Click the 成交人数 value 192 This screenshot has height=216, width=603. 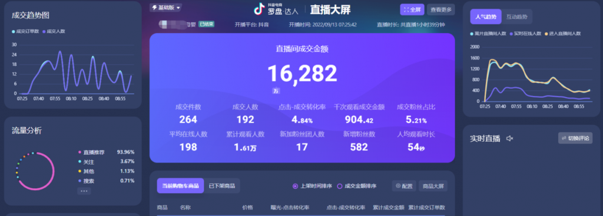246,119
